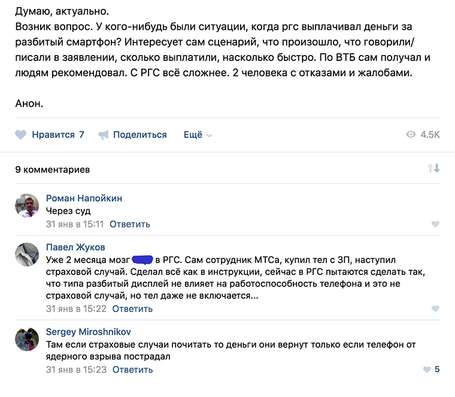Open Sergey Miroshnikov's profile name link
455x397 pixels.
(88, 332)
